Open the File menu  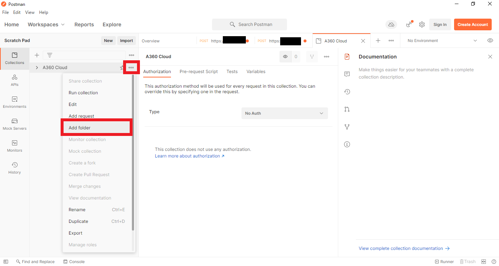pos(5,12)
